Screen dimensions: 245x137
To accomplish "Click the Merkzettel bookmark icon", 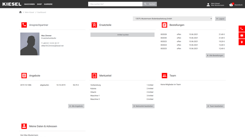I will (x=94, y=76).
